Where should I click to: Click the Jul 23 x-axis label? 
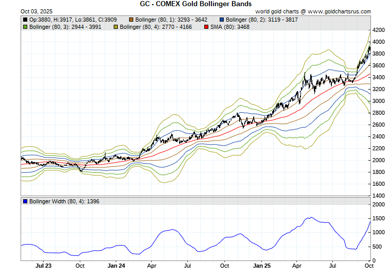pyautogui.click(x=44, y=266)
